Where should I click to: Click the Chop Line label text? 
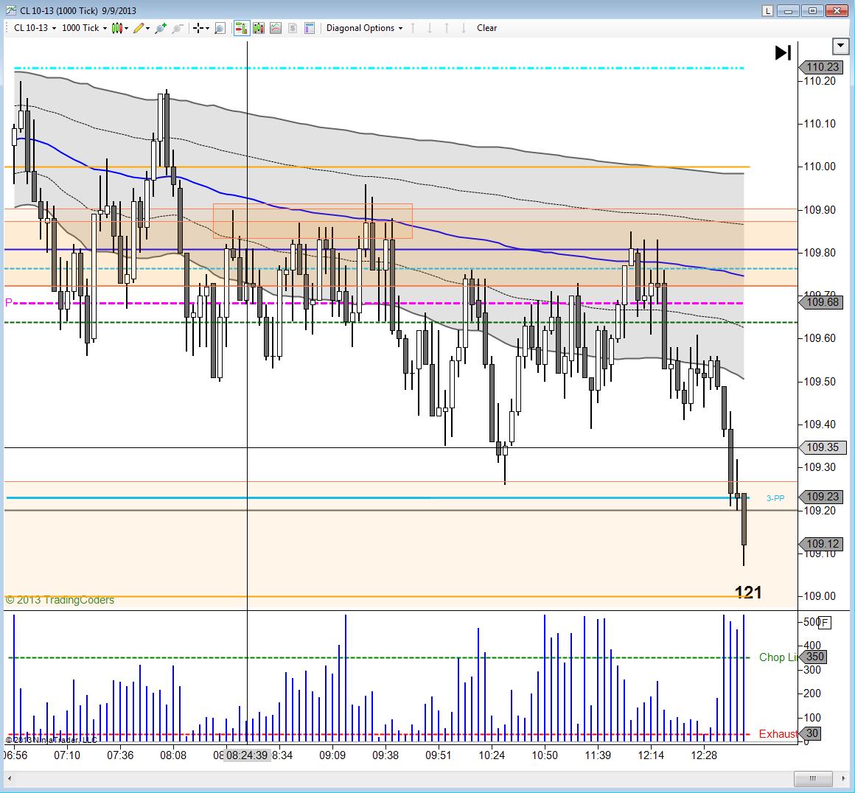778,657
